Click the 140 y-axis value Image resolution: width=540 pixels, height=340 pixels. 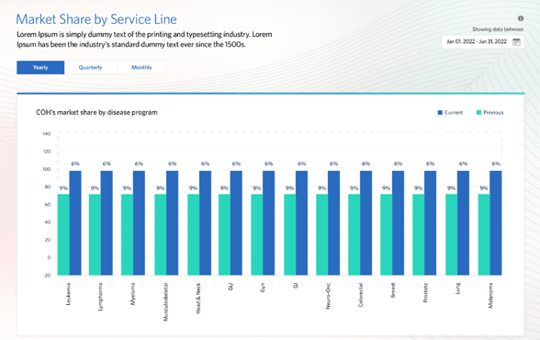(x=47, y=133)
